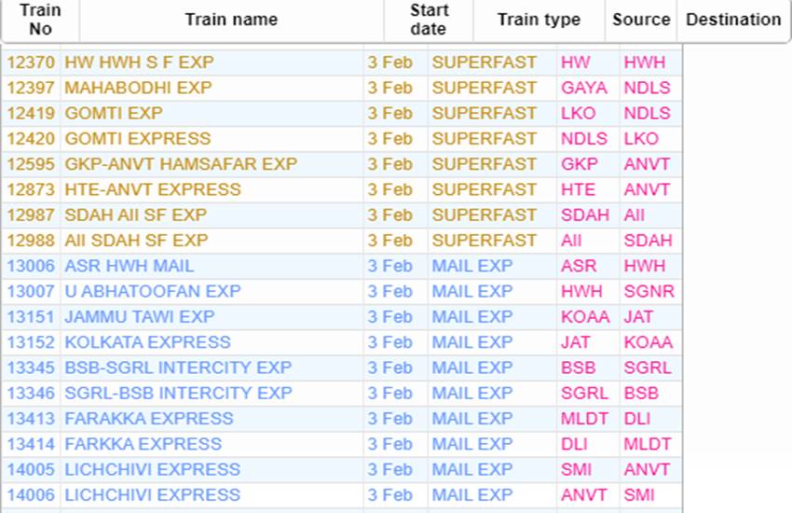Open U ABHATOOFAN EXP entry
Screen dimensions: 792x513
tap(153, 291)
